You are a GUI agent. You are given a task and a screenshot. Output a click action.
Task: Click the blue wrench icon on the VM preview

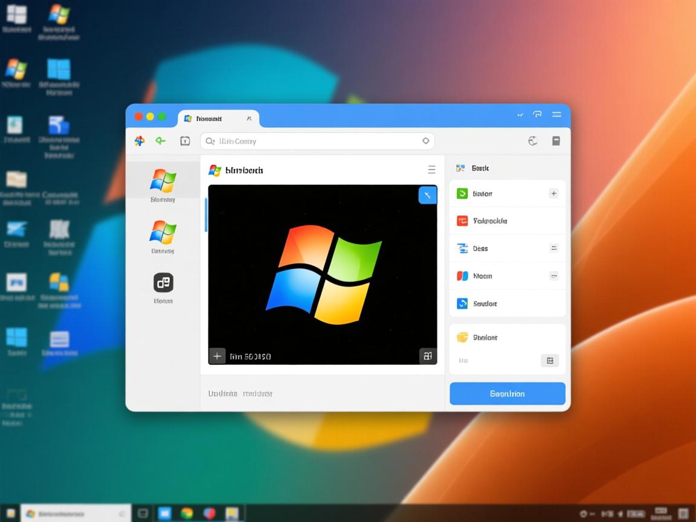[x=428, y=195]
